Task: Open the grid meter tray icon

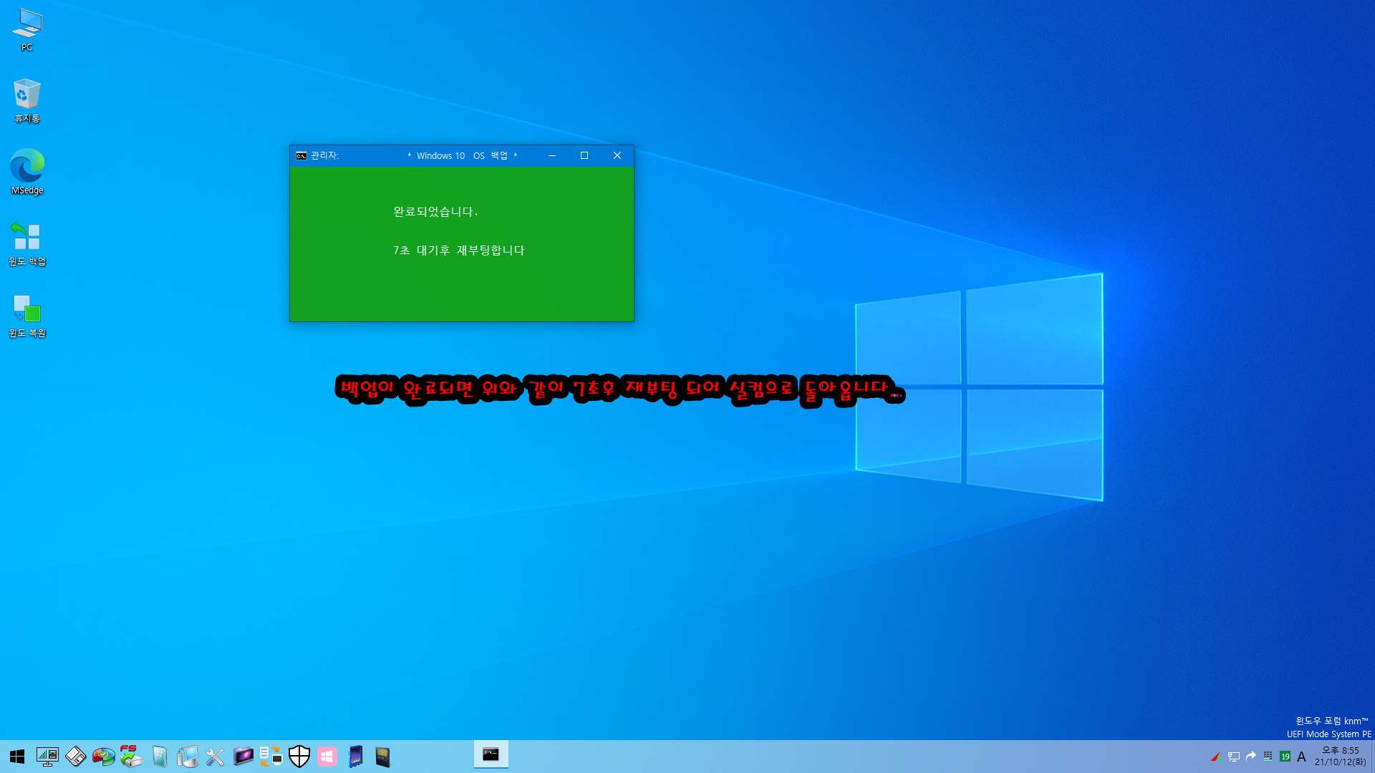Action: tap(1268, 757)
